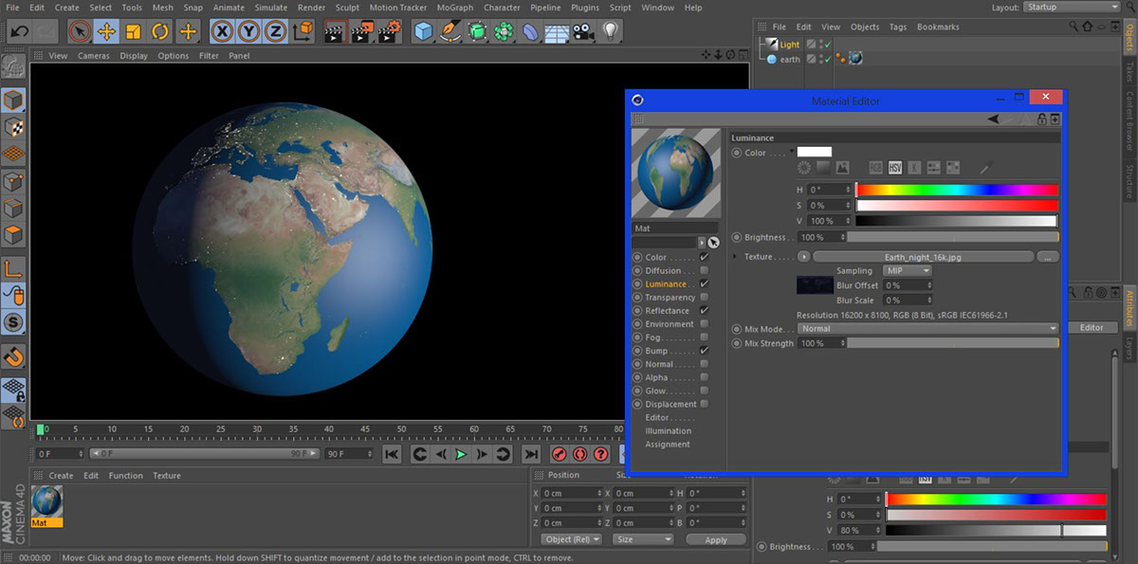Activate the Move tool
The width and height of the screenshot is (1138, 564).
click(x=107, y=31)
